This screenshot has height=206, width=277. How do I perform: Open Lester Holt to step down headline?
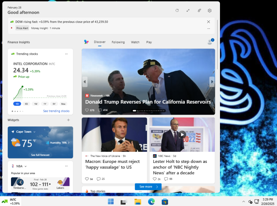point(180,167)
